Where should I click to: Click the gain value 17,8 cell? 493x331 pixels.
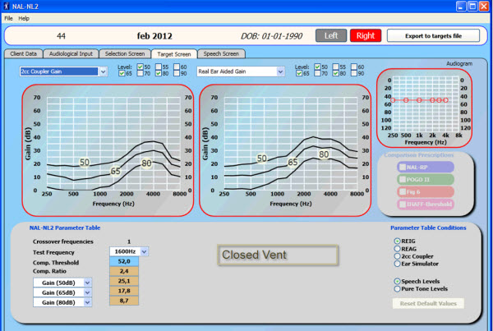click(x=124, y=291)
